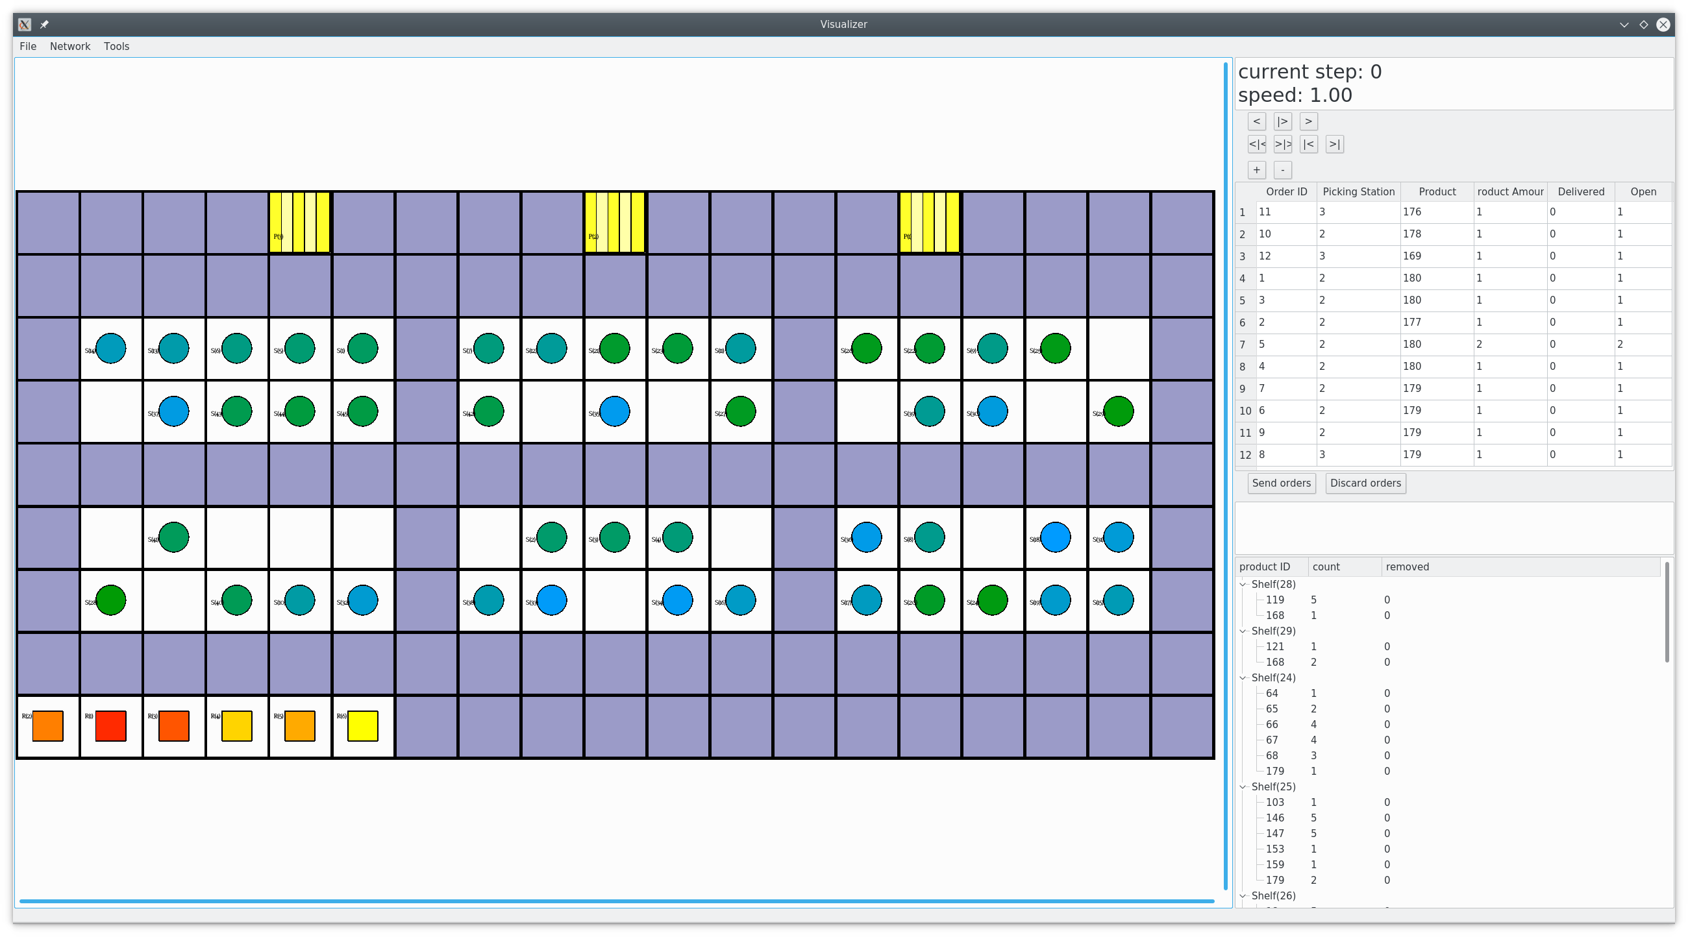This screenshot has height=937, width=1688.
Task: Click the step backward '<' button
Action: [x=1256, y=121]
